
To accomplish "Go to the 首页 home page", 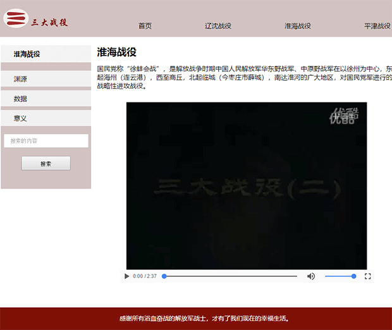I will (x=145, y=26).
